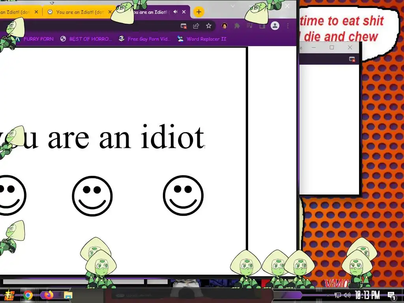Launch Firefox from the taskbar
The image size is (404, 303).
coord(49,294)
